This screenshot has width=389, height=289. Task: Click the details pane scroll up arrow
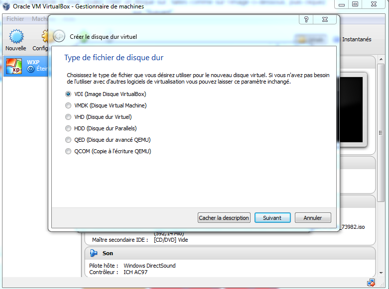381,60
